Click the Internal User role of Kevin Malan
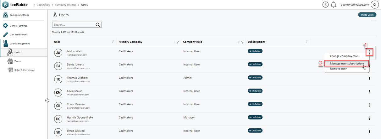Viewport: 381px width, 139px height. tap(191, 91)
